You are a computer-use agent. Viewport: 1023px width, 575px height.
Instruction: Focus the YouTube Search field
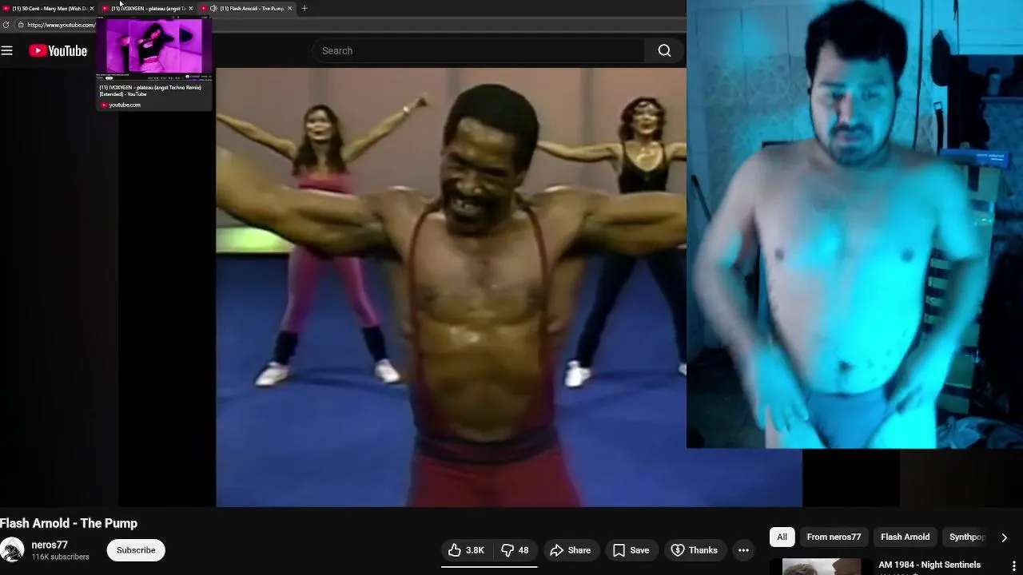coord(478,50)
